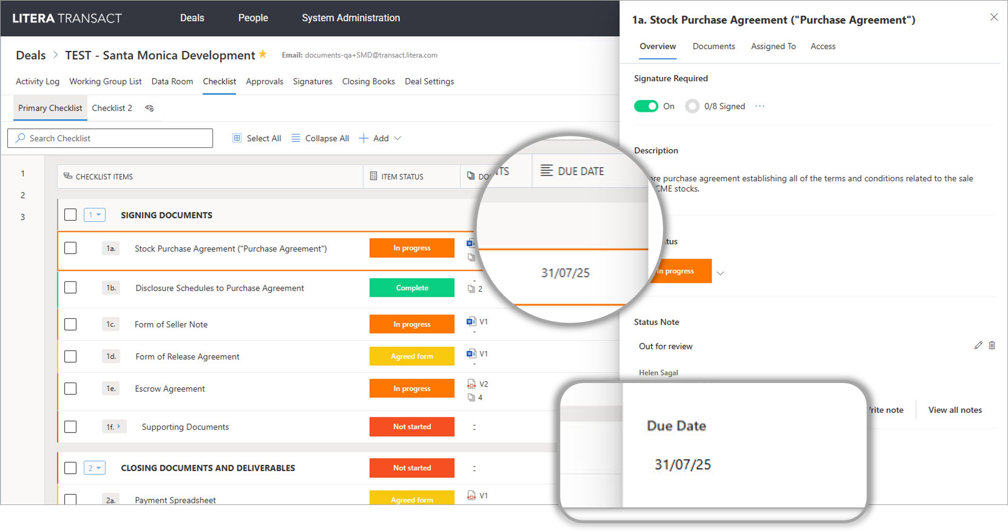Check the Signing Documents section checkbox
Viewport: 1008px width, 532px height.
[x=70, y=214]
